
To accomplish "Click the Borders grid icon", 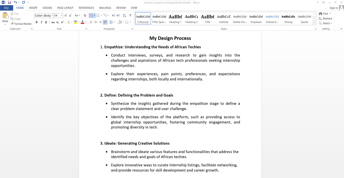I will pyautogui.click(x=126, y=22).
